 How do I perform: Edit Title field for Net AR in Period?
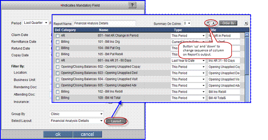pyautogui.click(x=224, y=36)
